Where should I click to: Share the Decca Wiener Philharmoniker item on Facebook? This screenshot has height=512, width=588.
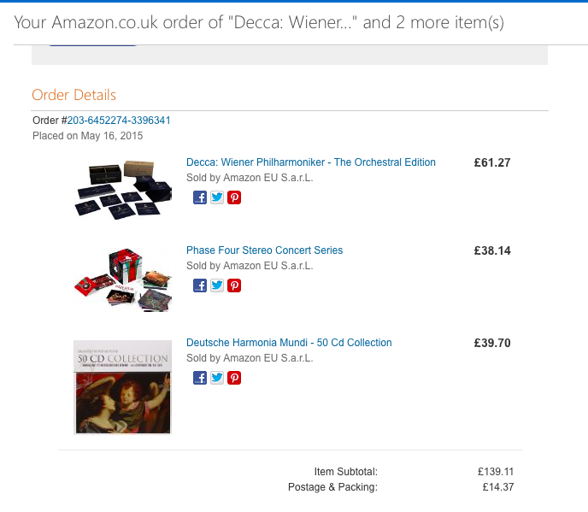[200, 197]
